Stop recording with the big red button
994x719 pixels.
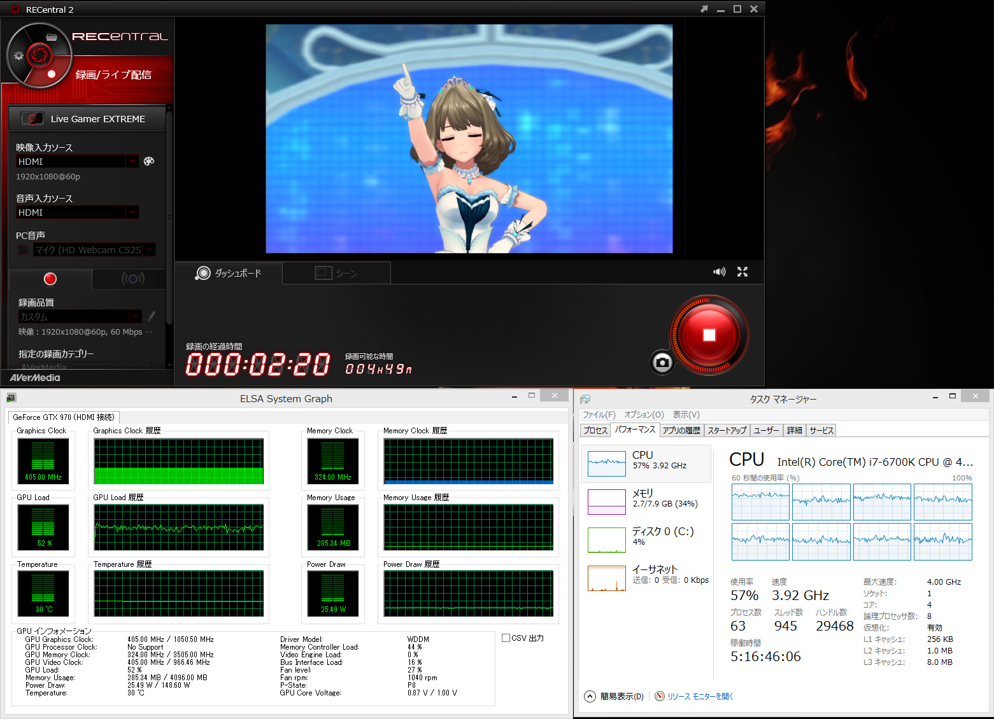coord(709,335)
